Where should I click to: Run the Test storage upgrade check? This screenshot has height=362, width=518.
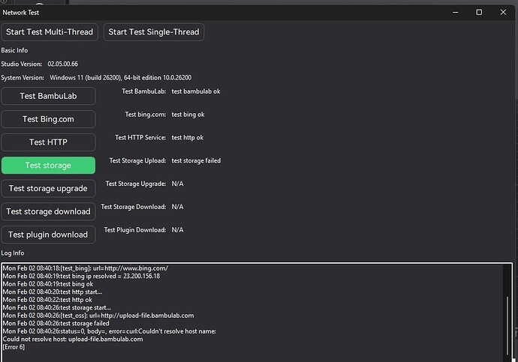pos(48,188)
